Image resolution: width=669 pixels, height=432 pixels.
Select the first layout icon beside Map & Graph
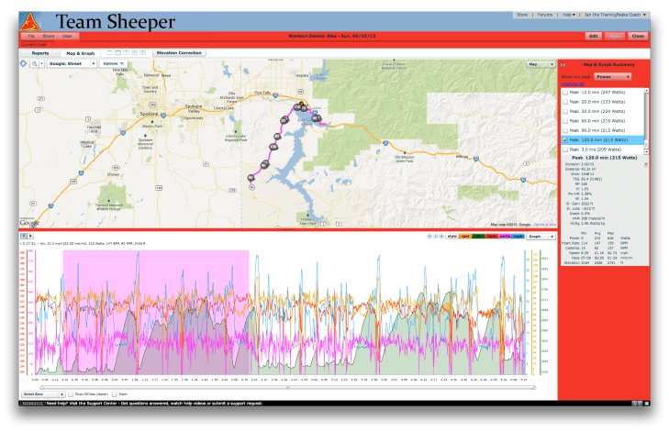pos(110,53)
